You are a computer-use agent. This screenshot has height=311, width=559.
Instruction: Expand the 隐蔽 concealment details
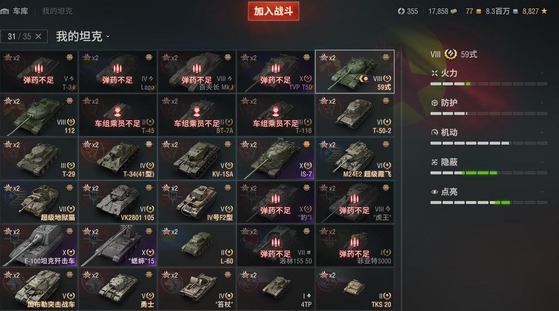pos(542,162)
